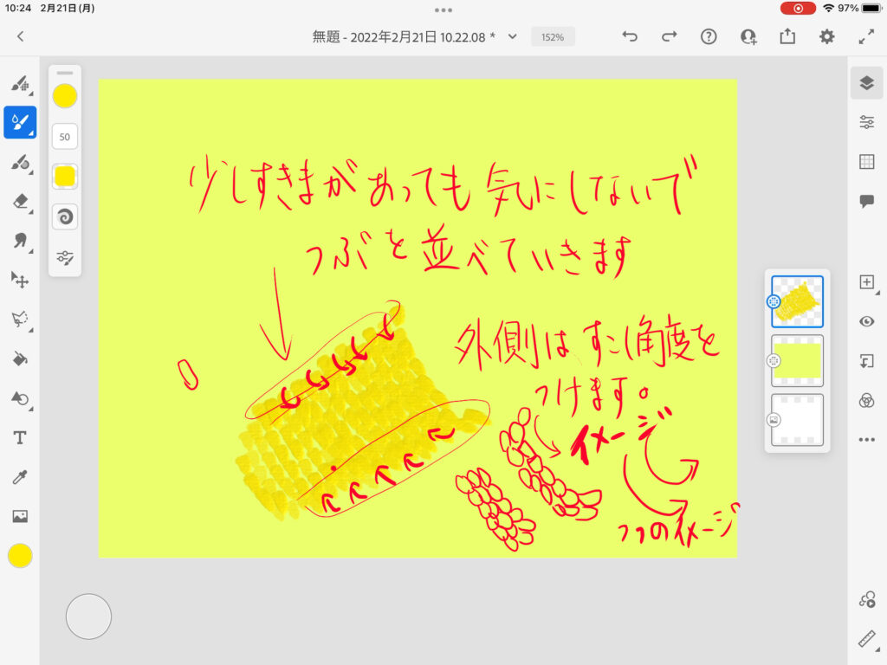Toggle fullscreen mode arrows
Screen dimensions: 887x665
(866, 36)
